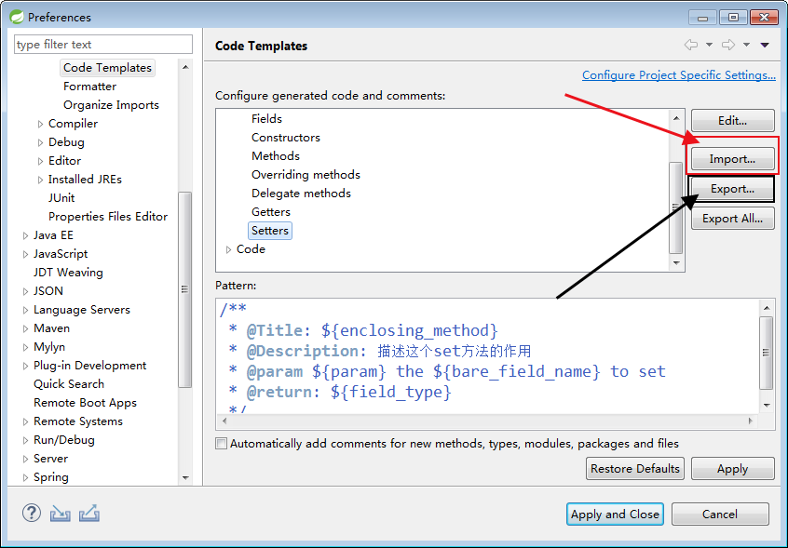Expand the Installed JREs node
The width and height of the screenshot is (788, 548).
click(x=40, y=180)
